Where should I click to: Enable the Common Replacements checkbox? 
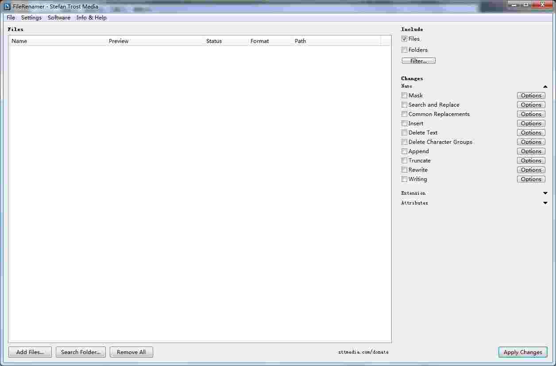point(404,114)
